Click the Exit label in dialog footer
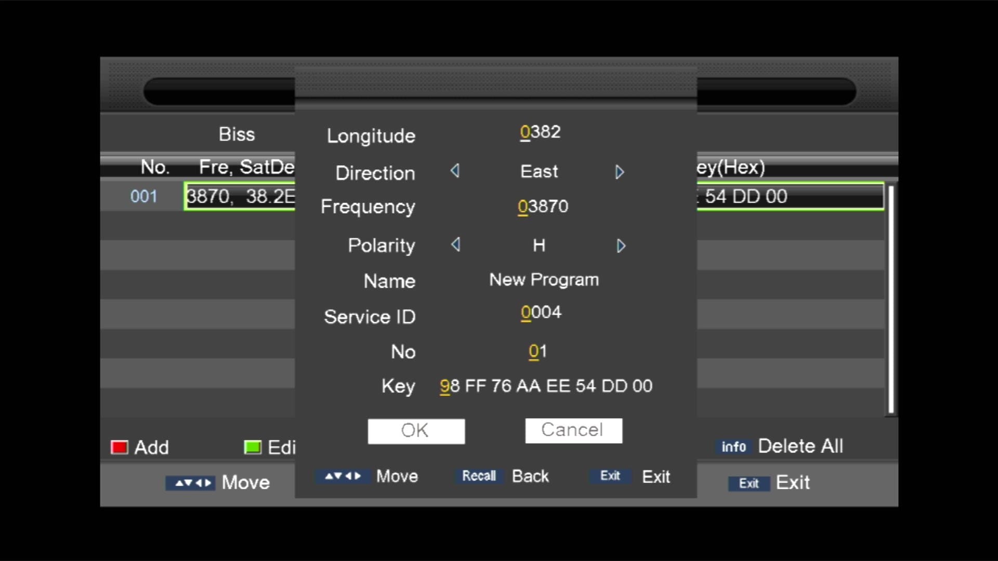This screenshot has height=561, width=998. click(656, 477)
